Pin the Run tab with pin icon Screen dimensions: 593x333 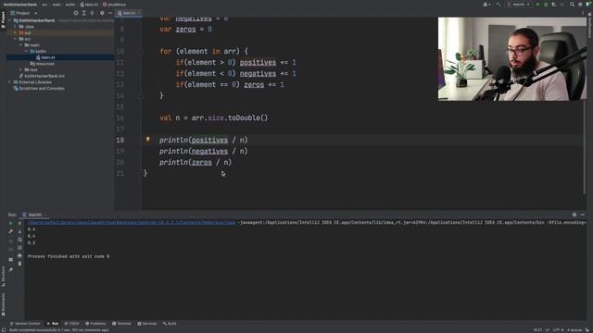[10, 269]
